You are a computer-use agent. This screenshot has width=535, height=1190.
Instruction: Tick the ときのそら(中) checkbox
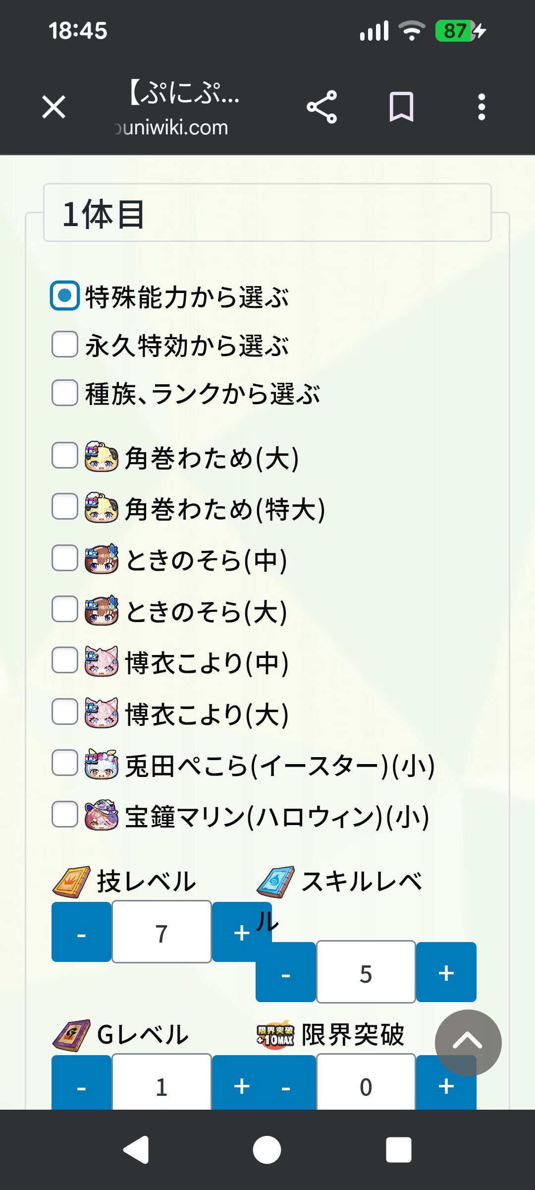[65, 558]
